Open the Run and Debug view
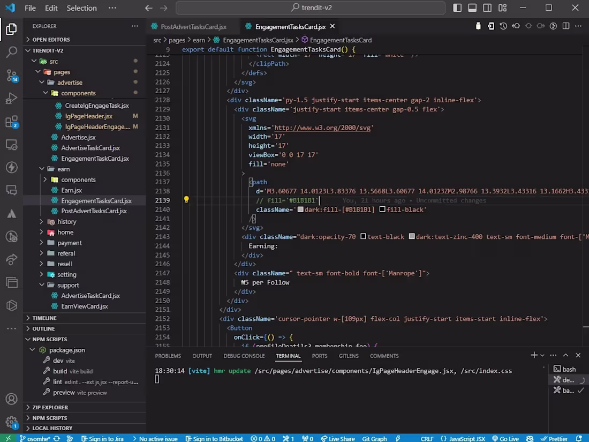 click(11, 98)
